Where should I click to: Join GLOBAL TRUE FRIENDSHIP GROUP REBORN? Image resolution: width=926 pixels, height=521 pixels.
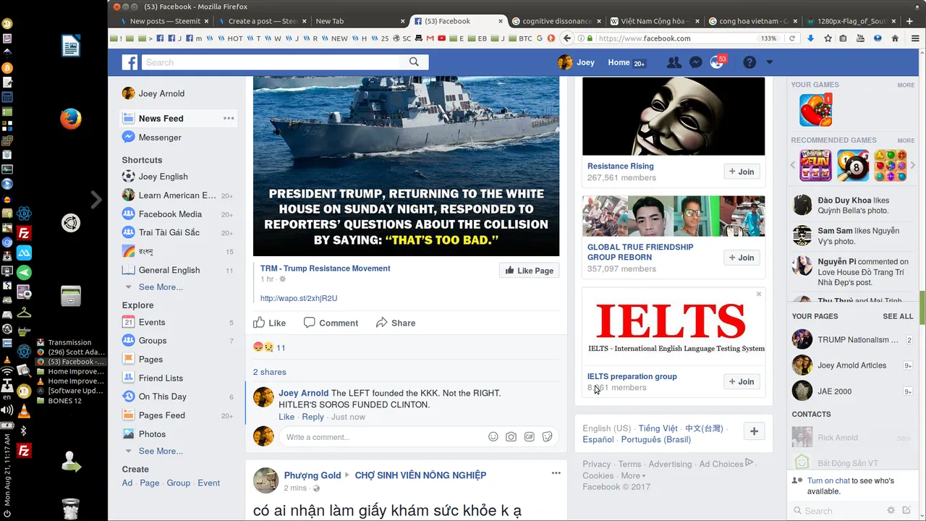pyautogui.click(x=742, y=258)
